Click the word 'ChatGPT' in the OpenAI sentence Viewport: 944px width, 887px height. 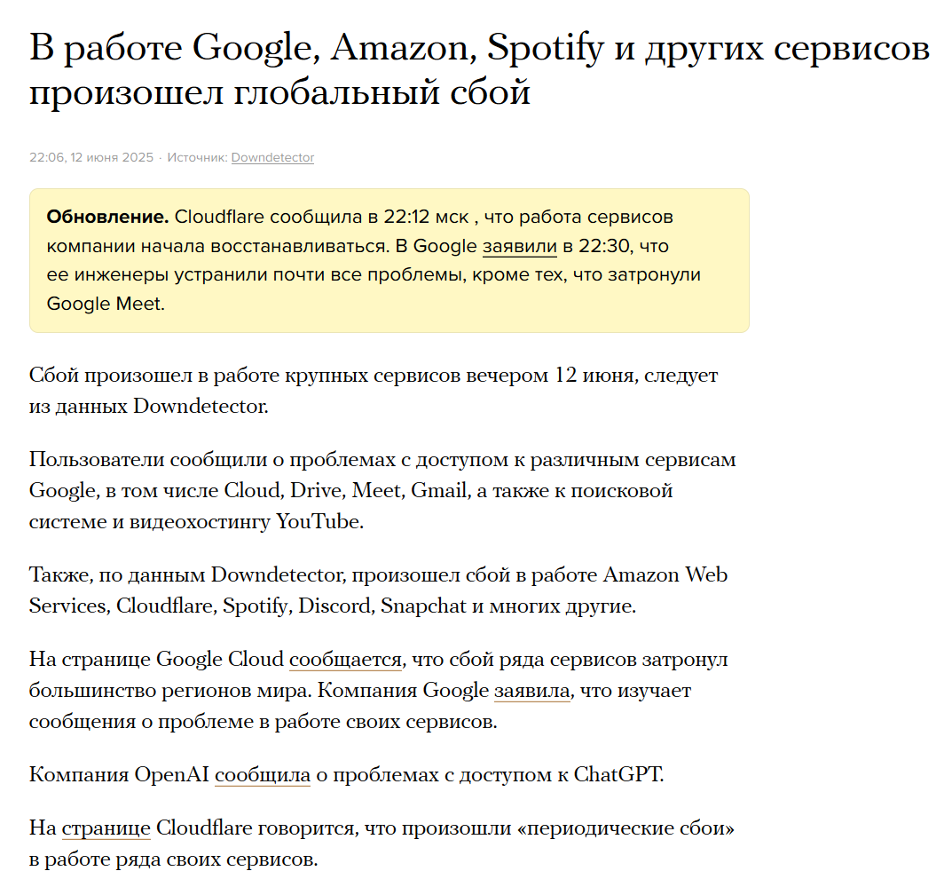(x=619, y=774)
